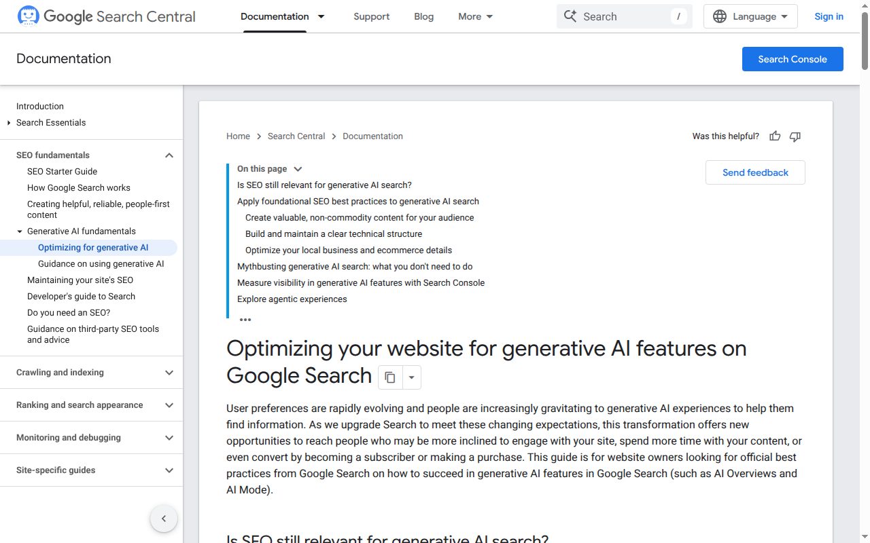This screenshot has width=870, height=543.
Task: Expand Ranking and search appearance section
Action: 169,405
